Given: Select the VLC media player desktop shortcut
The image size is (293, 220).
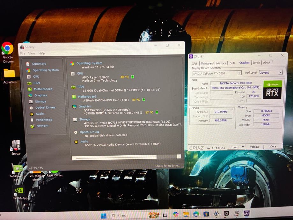Looking at the screenshot, I should [x=36, y=175].
